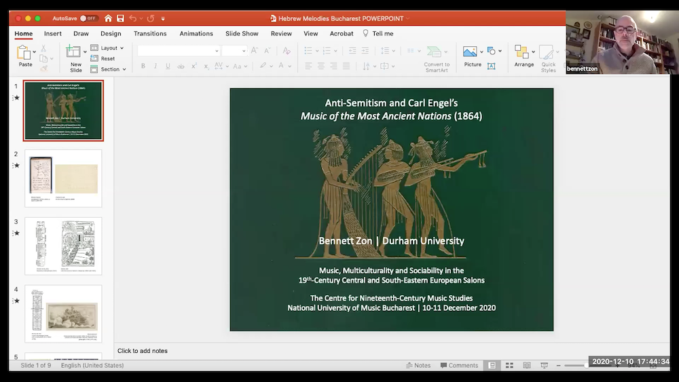
Task: Decrease font size with small A icon
Action: (267, 51)
